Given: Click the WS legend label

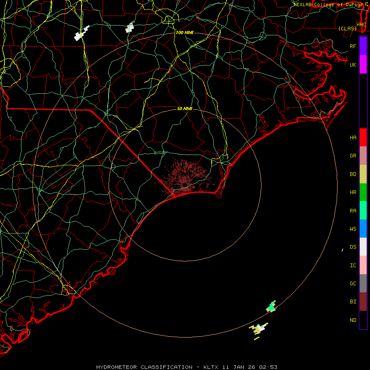Looking at the screenshot, I should [353, 229].
